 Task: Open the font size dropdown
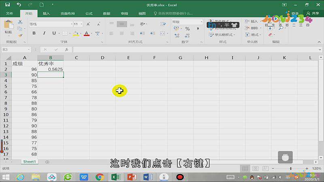[82, 24]
